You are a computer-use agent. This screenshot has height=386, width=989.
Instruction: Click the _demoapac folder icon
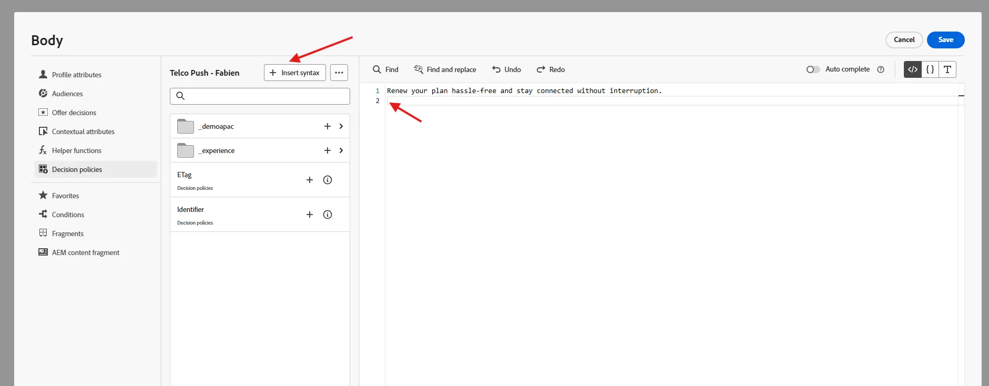pyautogui.click(x=186, y=126)
